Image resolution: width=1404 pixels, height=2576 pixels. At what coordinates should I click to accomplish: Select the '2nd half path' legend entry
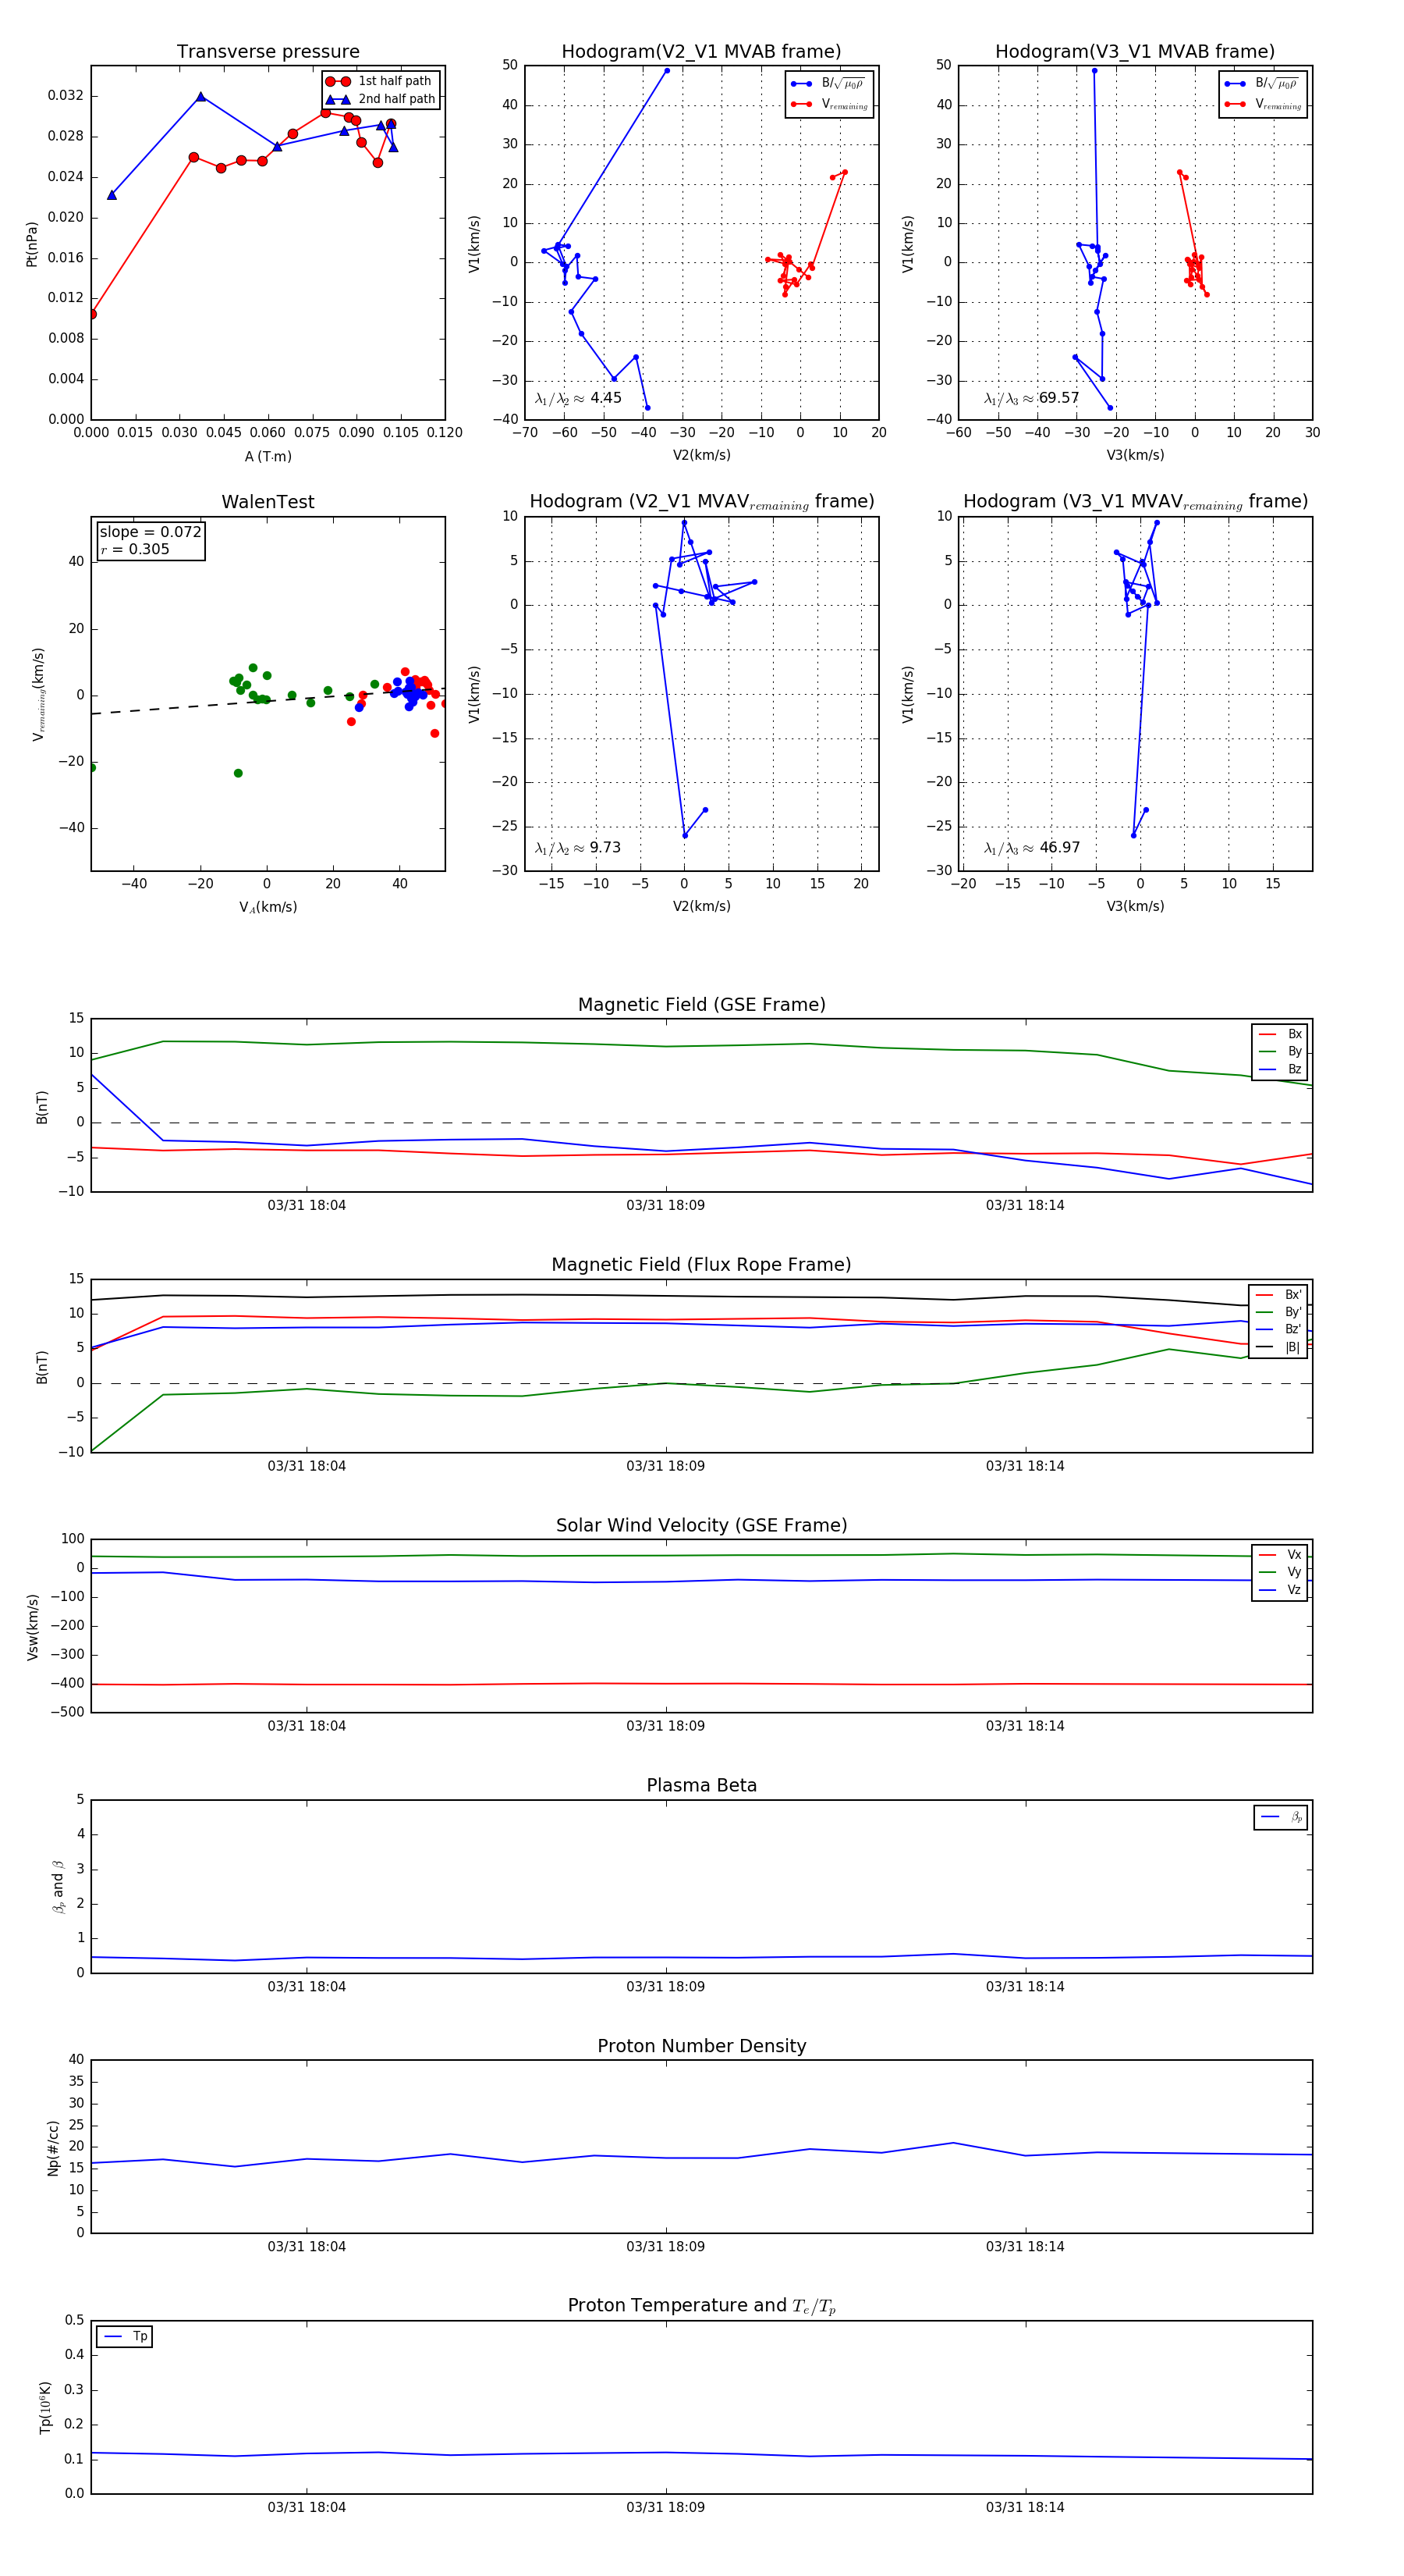pos(381,99)
